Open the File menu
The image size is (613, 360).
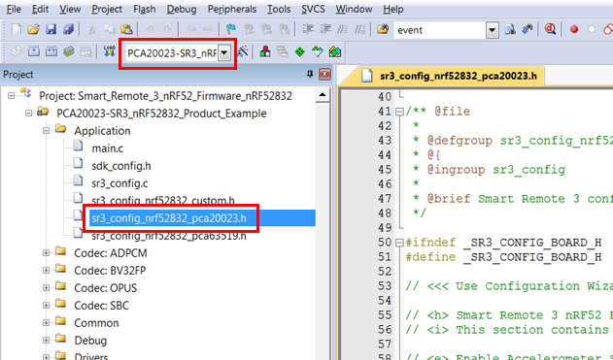coord(14,9)
